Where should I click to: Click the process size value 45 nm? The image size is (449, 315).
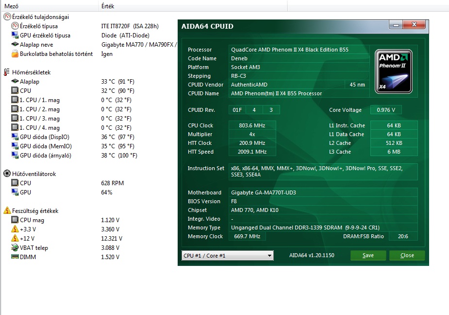point(357,85)
